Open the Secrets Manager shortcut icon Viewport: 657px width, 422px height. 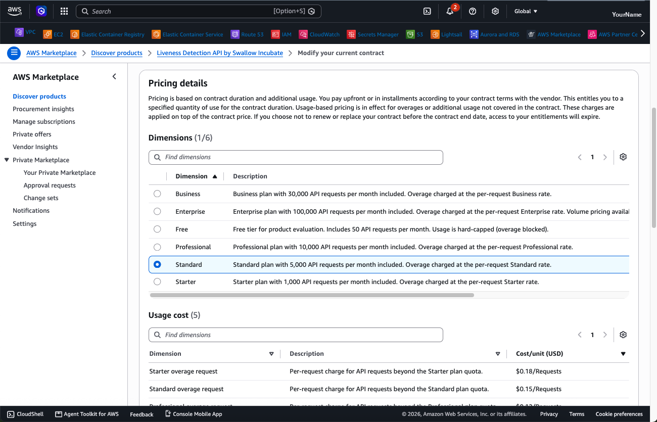click(x=351, y=34)
